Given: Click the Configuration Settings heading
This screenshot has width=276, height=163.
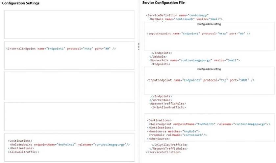Looking at the screenshot, I should (21, 3).
